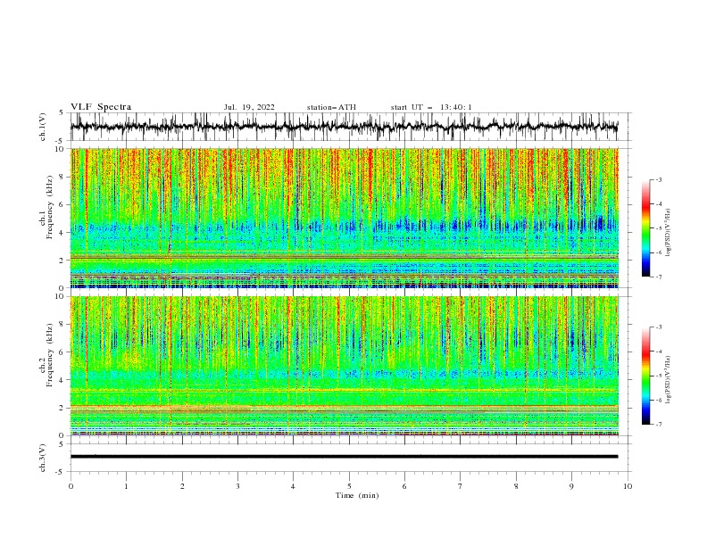Click the ch.1 color scale bar
This screenshot has height=546, width=707.
(645, 228)
